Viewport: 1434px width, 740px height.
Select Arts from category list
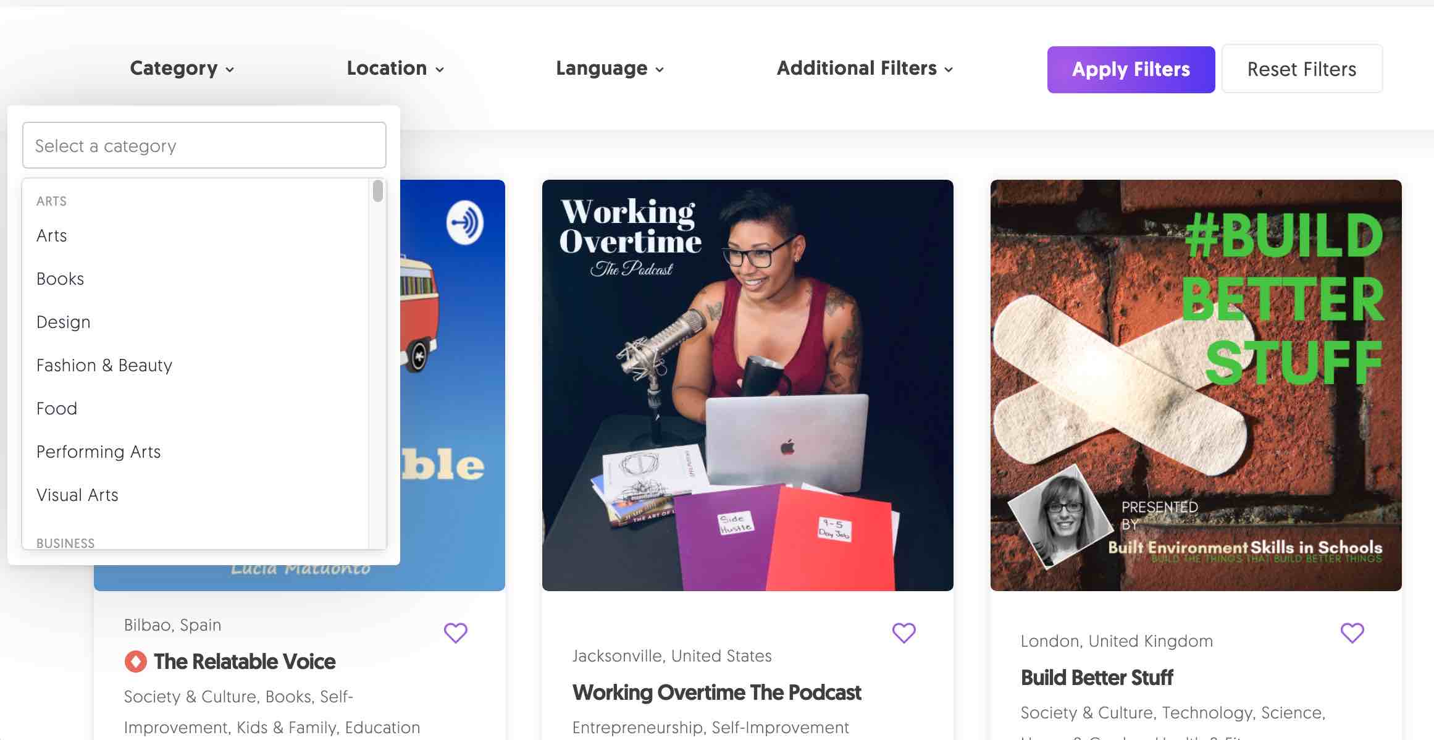[51, 234]
